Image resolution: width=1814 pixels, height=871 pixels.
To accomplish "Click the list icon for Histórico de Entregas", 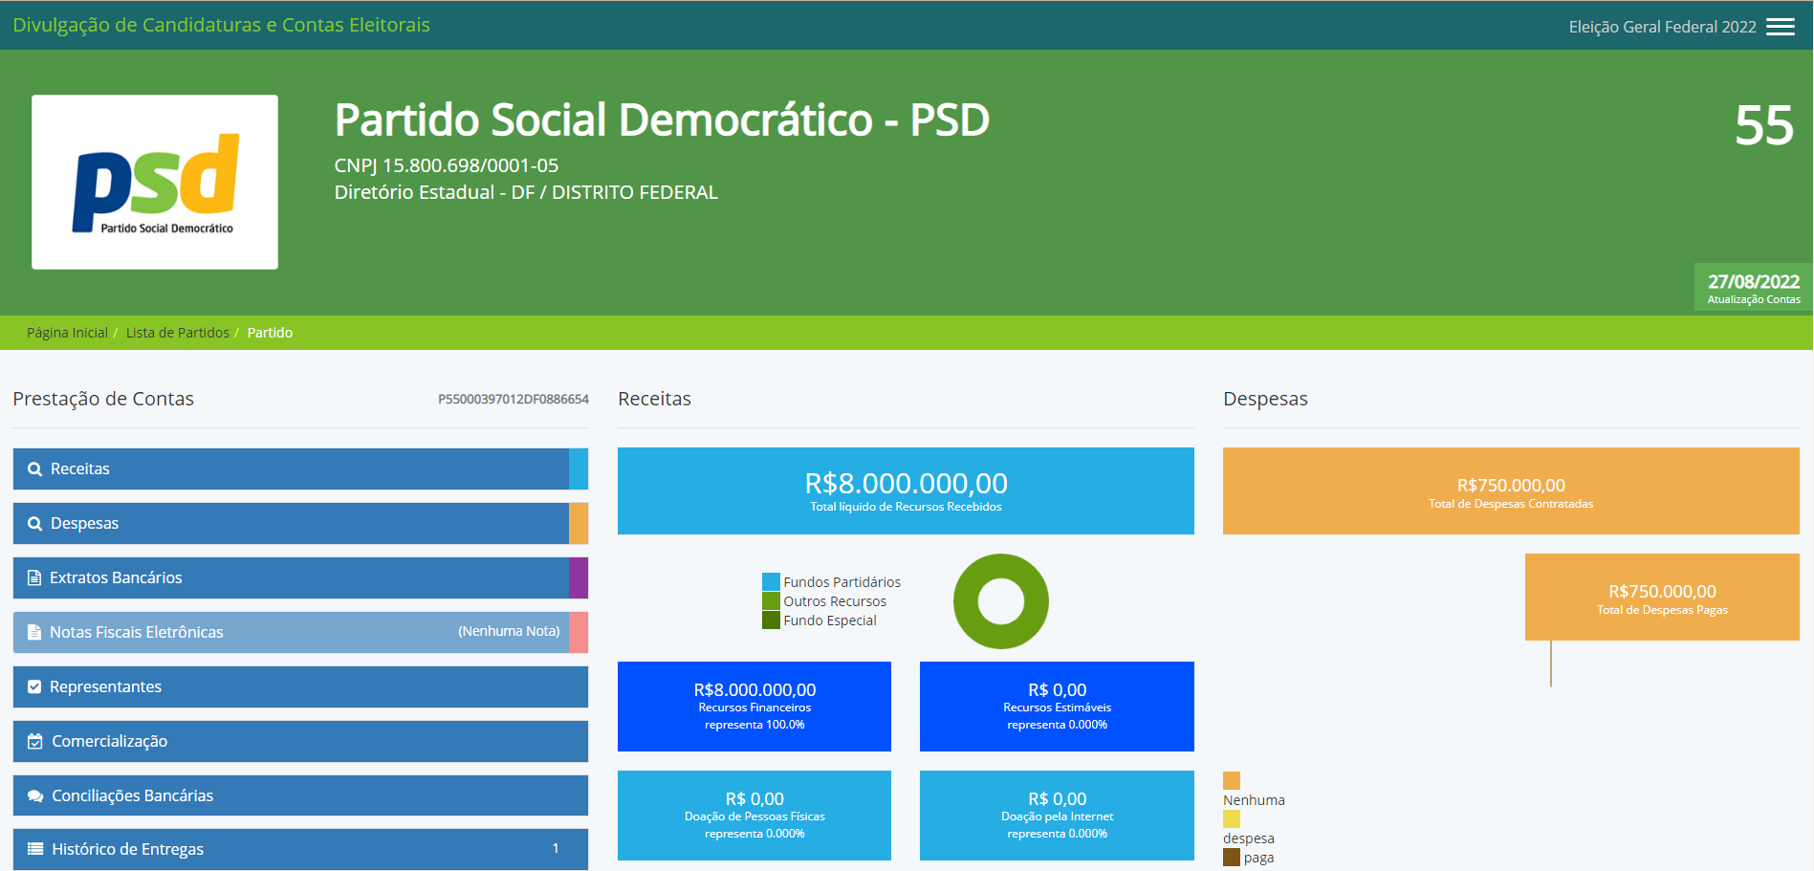I will 35,849.
